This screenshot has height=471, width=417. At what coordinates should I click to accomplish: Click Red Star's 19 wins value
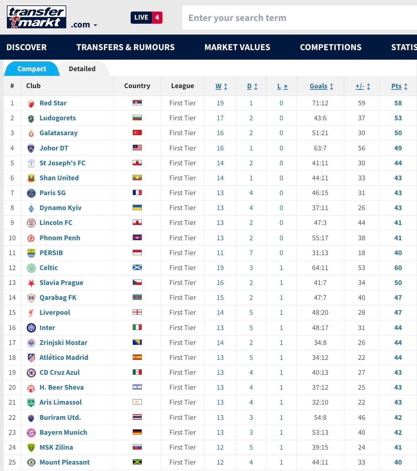(x=220, y=103)
